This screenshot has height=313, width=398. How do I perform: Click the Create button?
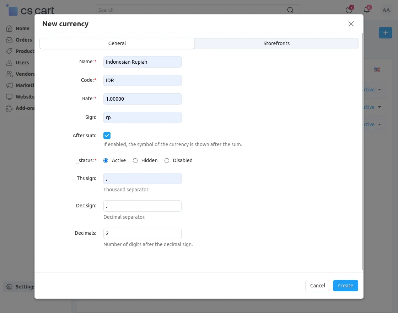tap(345, 285)
